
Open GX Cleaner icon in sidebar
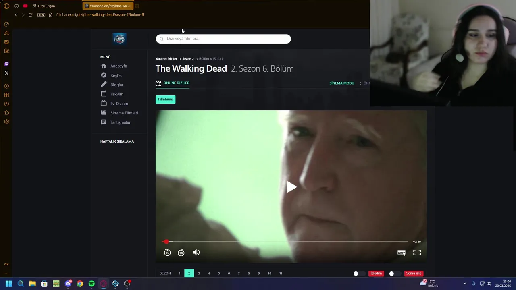(x=6, y=33)
